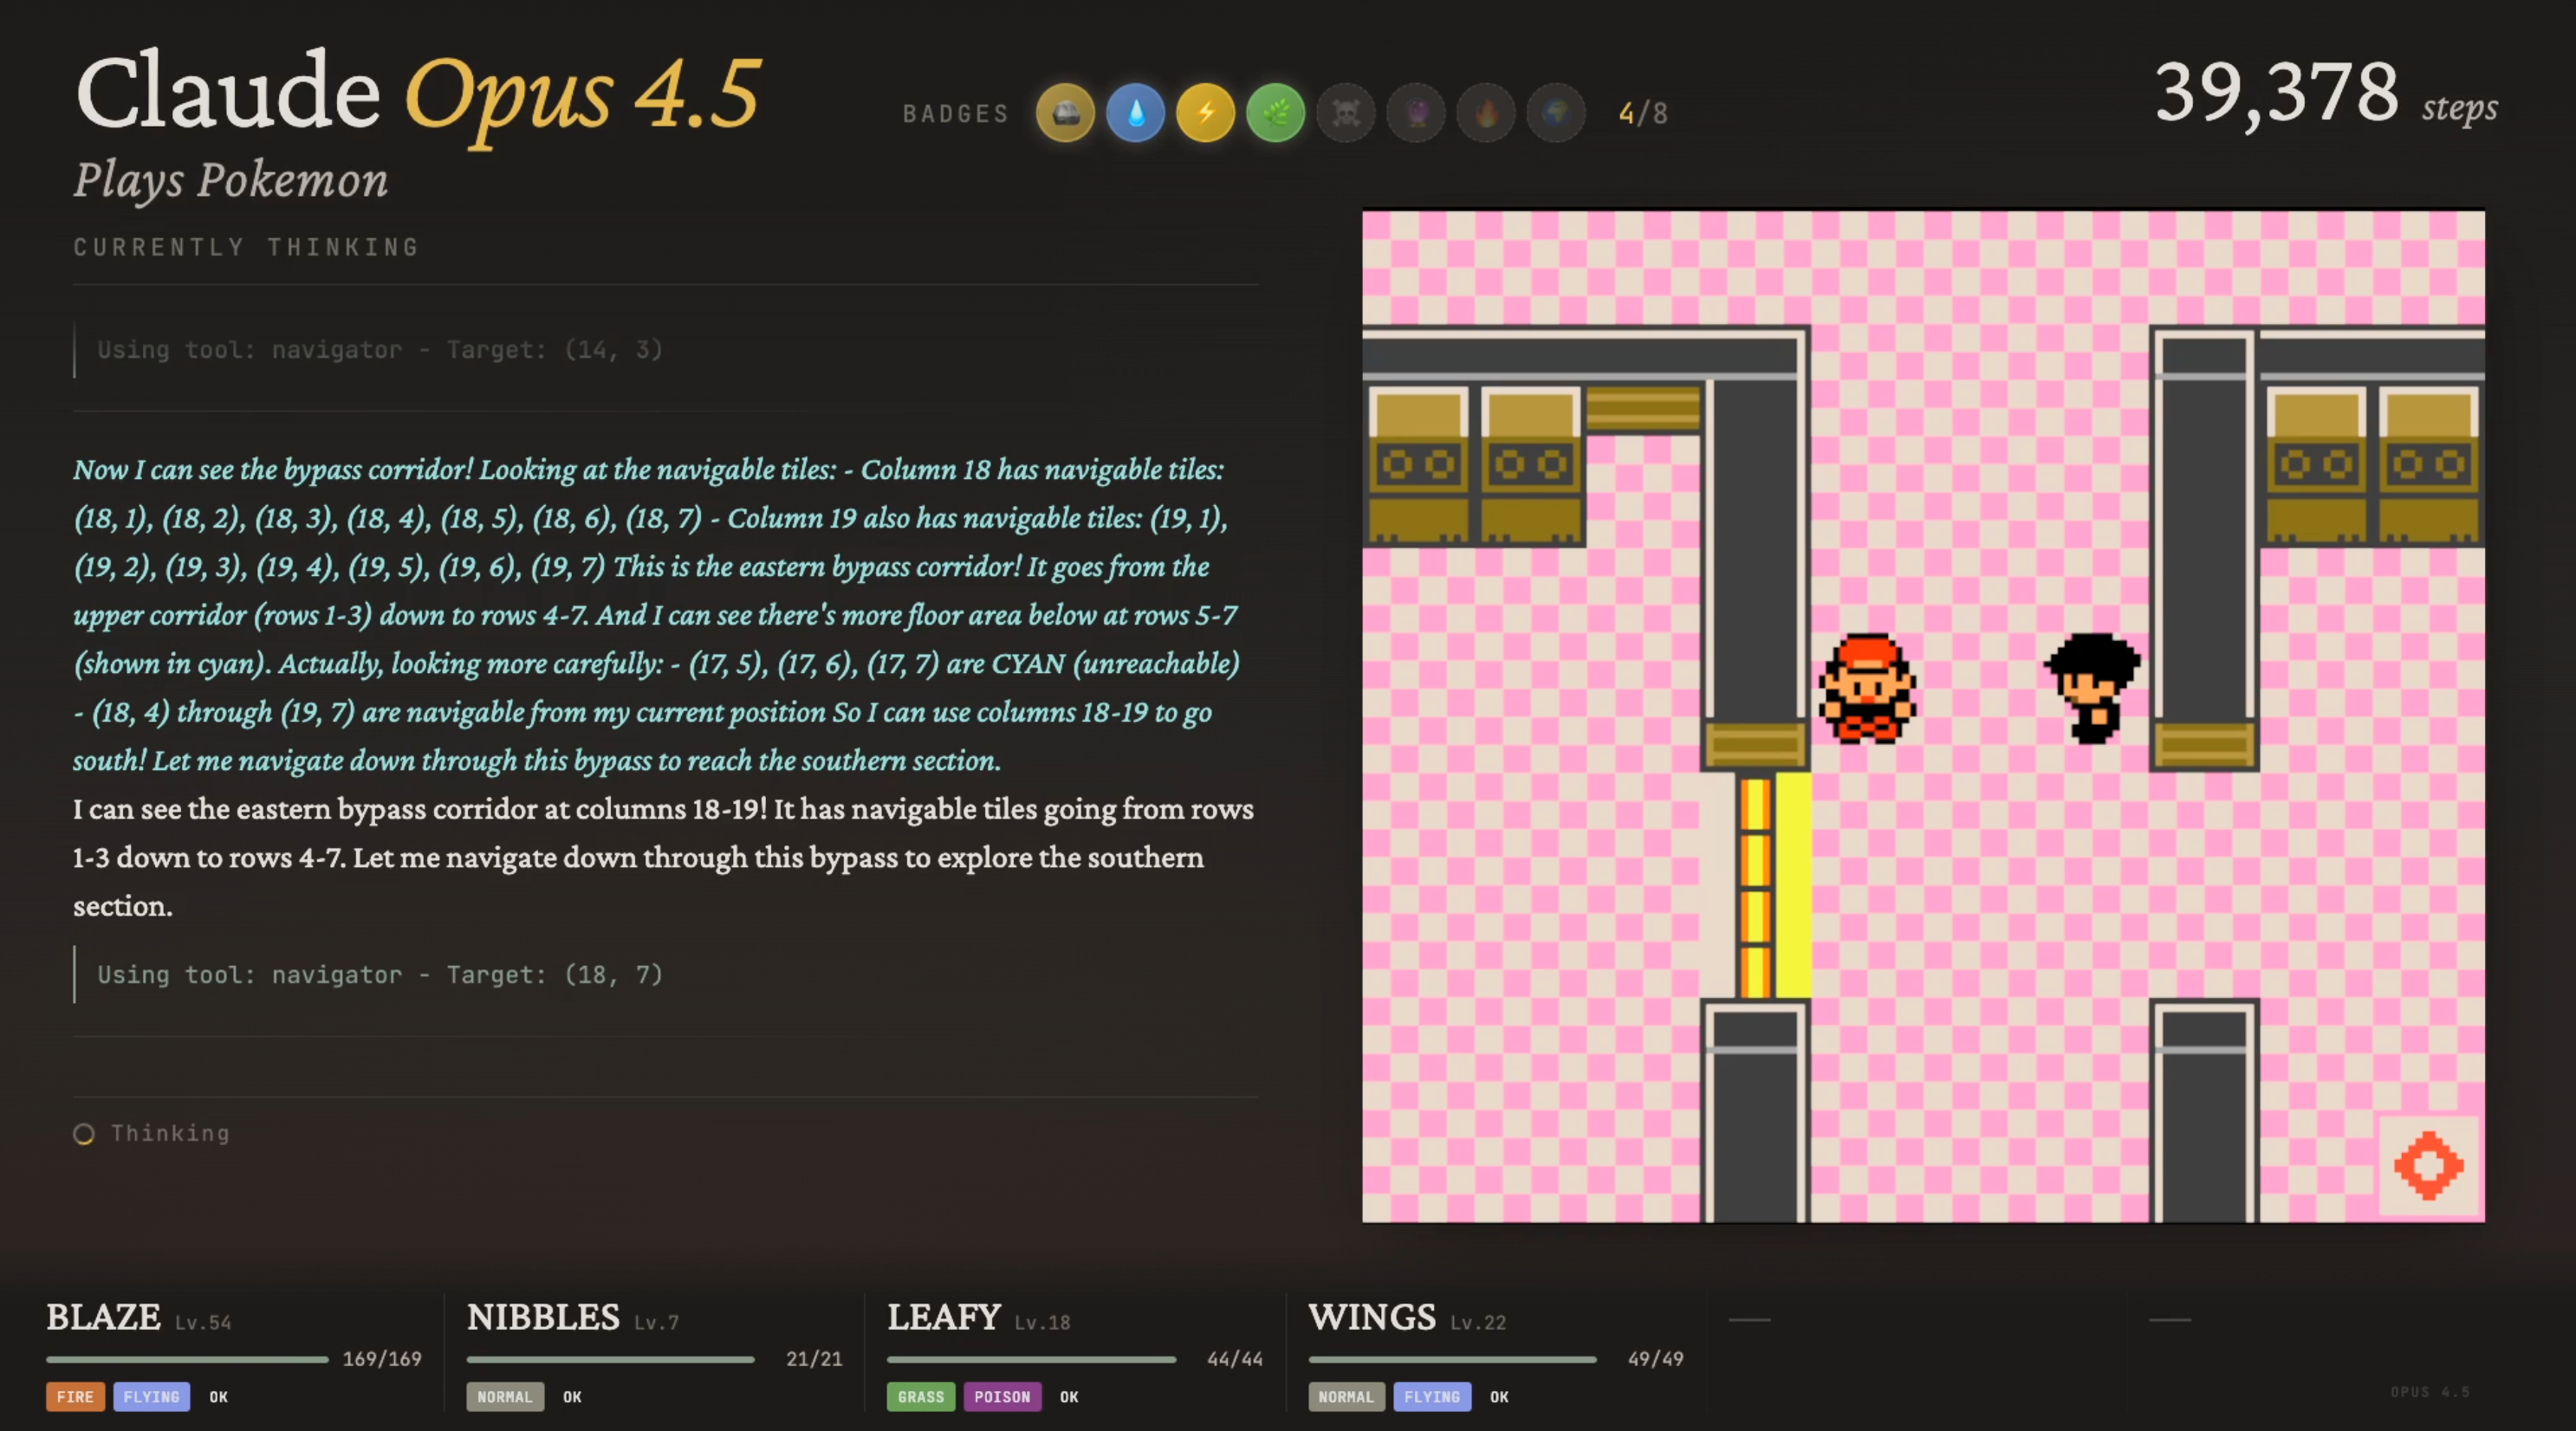2576x1431 pixels.
Task: Click LEAFY's POISON type tag
Action: [x=1002, y=1397]
